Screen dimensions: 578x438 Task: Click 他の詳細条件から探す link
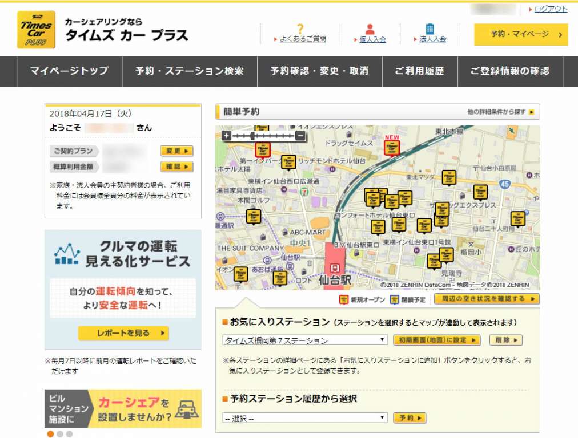click(x=500, y=112)
